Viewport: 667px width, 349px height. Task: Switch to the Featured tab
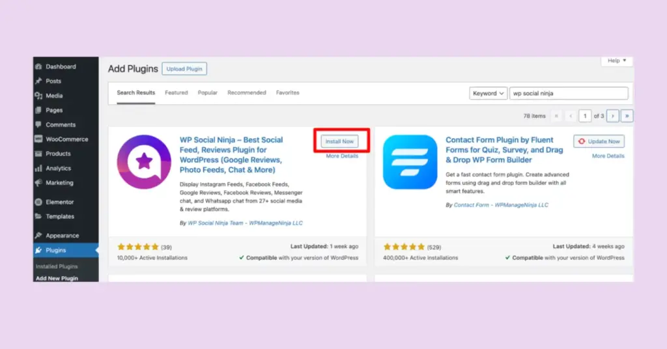point(176,92)
